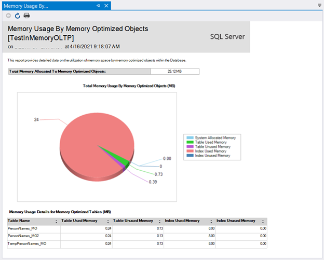
Task: Select PersonNames_MO table row name
Action: (x=22, y=228)
